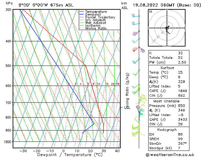Click the StmDir value 267°
This screenshot has height=157, width=204.
tap(182, 143)
